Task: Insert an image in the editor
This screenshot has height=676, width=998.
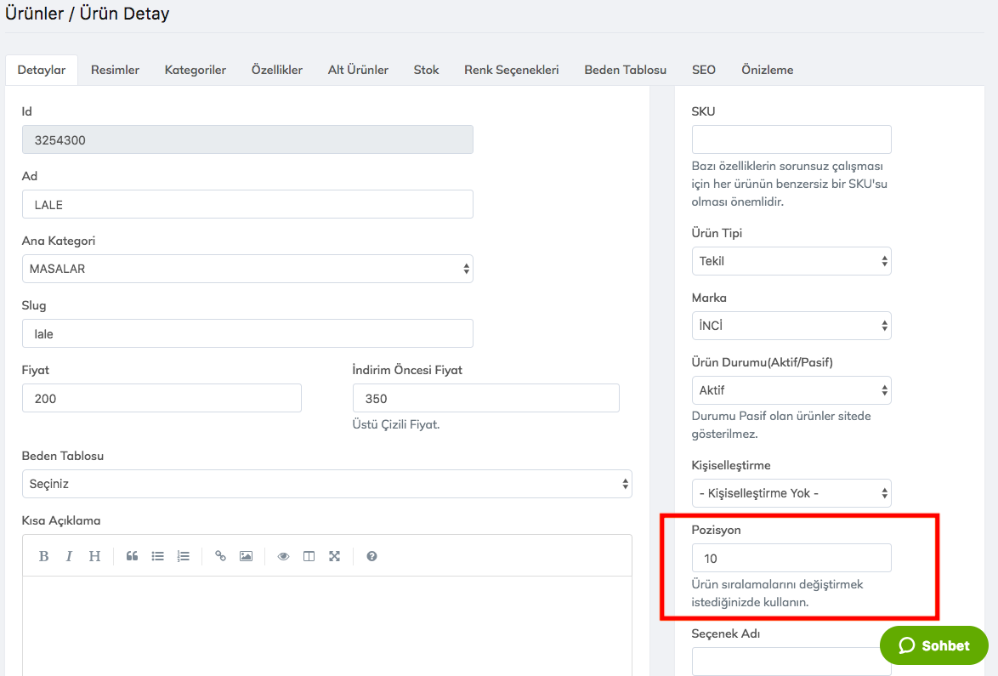Action: pos(246,556)
